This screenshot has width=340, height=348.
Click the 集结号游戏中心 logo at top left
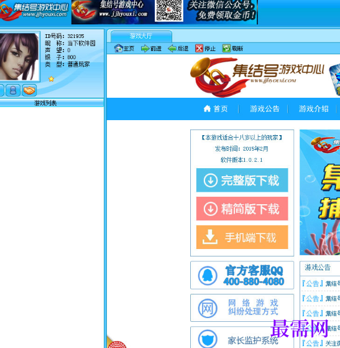pos(34,11)
